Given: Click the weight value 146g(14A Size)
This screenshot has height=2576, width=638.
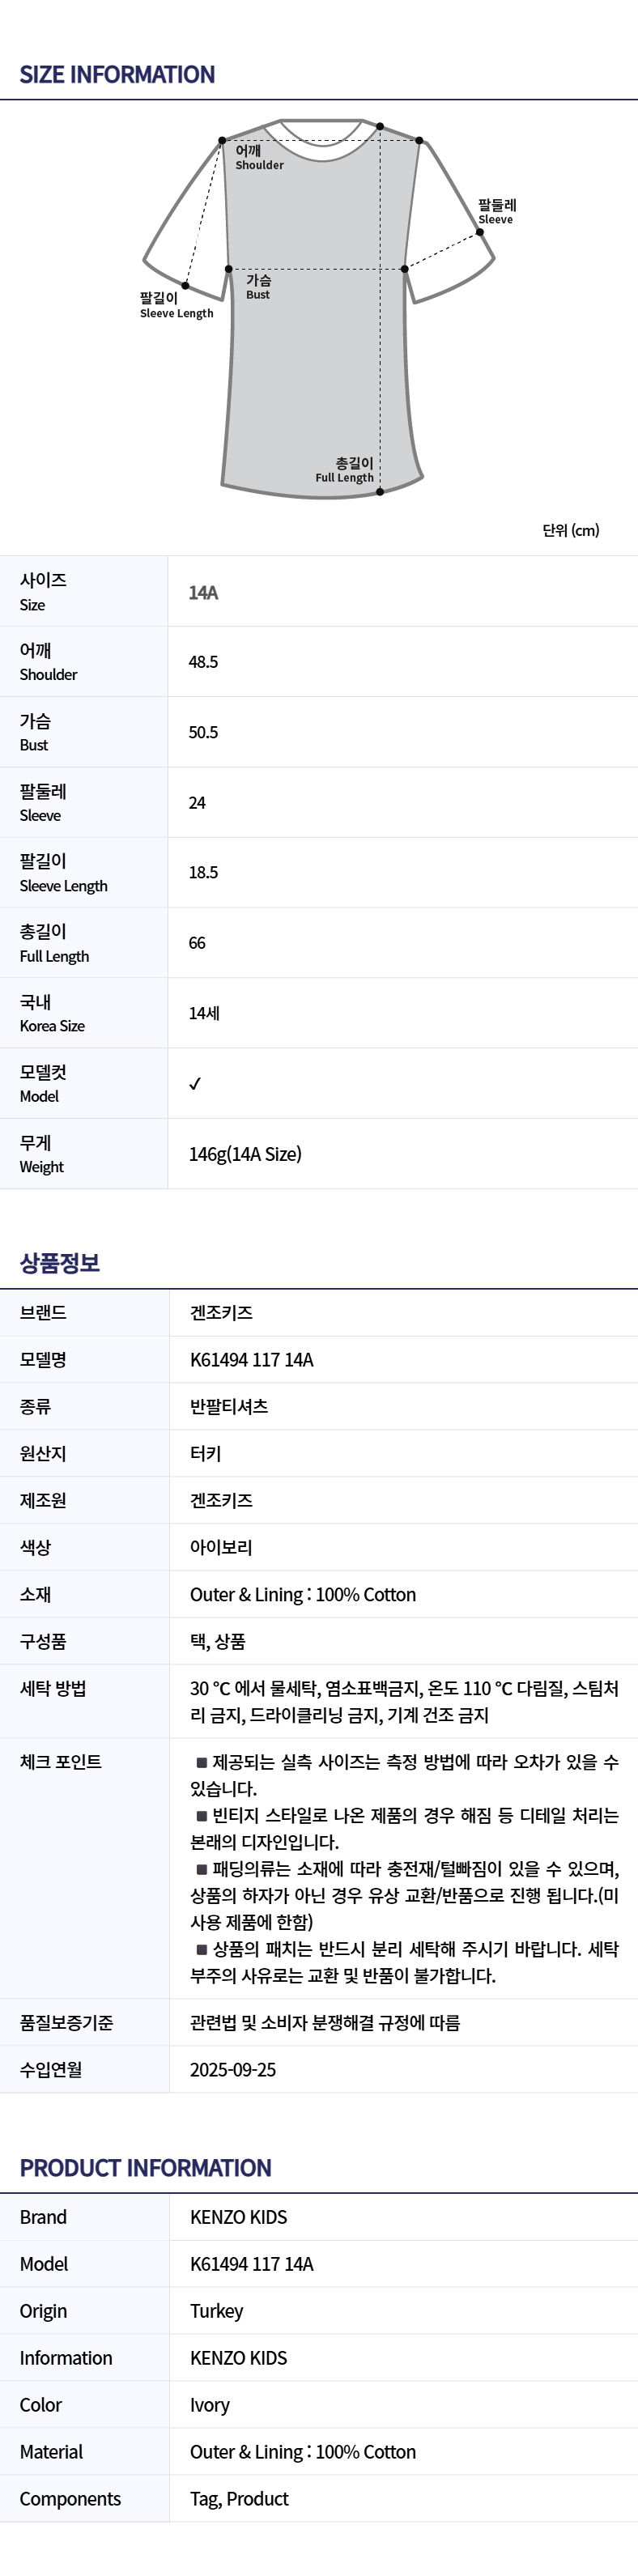Looking at the screenshot, I should 245,1154.
